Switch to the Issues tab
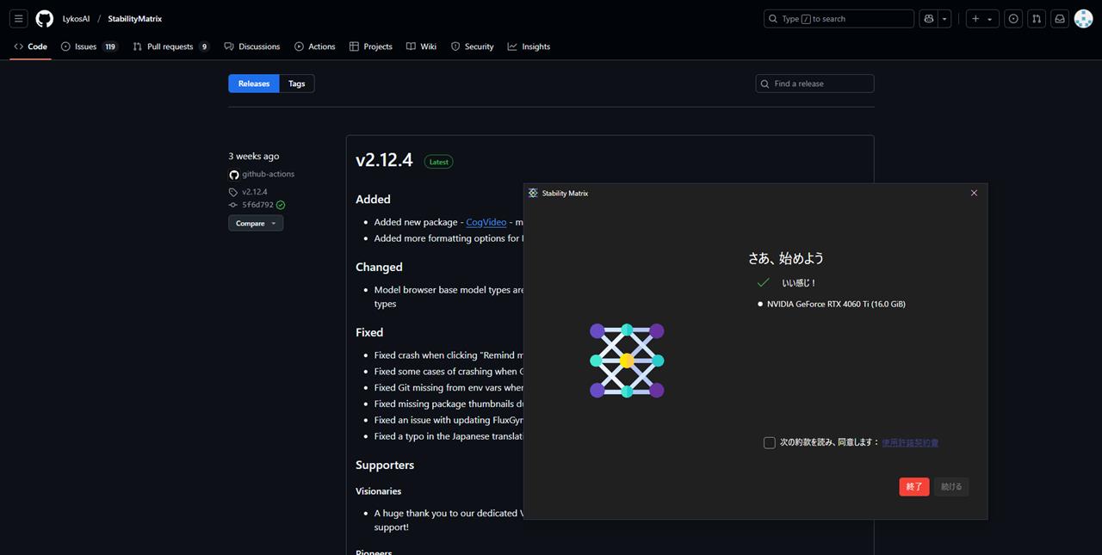The width and height of the screenshot is (1102, 555). (x=89, y=46)
